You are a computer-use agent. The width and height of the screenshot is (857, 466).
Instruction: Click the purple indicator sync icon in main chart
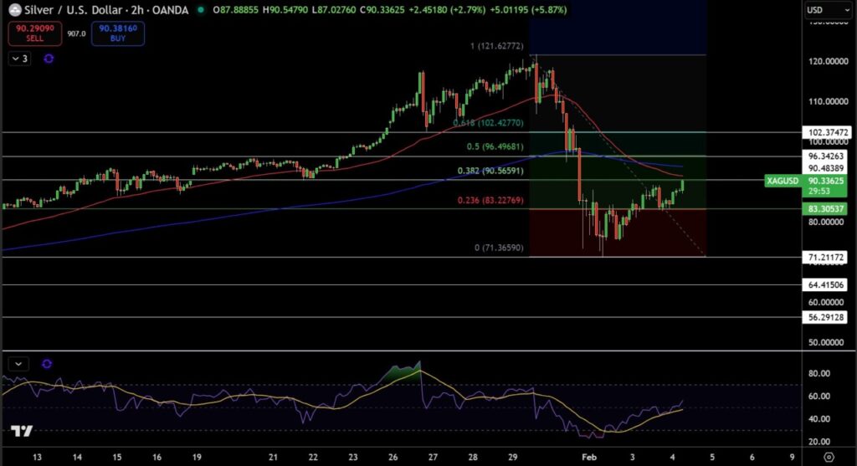[x=49, y=59]
